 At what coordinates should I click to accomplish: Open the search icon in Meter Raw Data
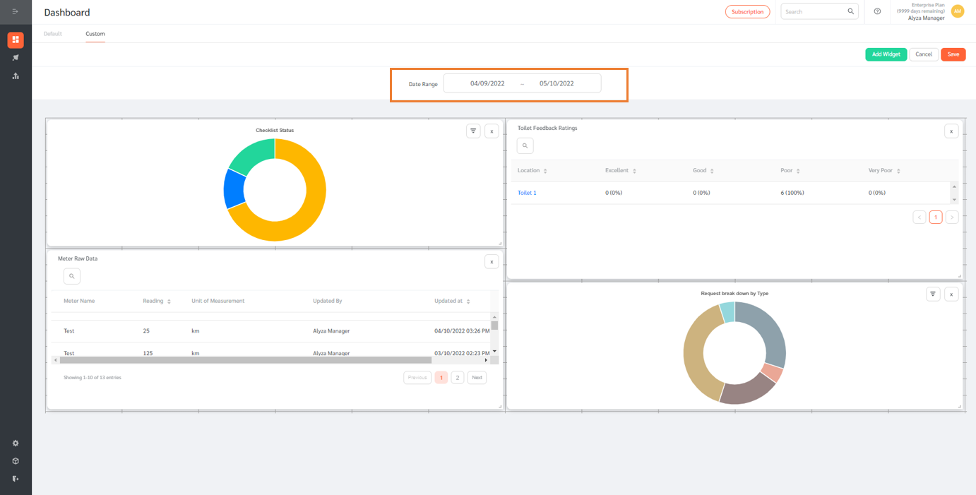tap(71, 275)
